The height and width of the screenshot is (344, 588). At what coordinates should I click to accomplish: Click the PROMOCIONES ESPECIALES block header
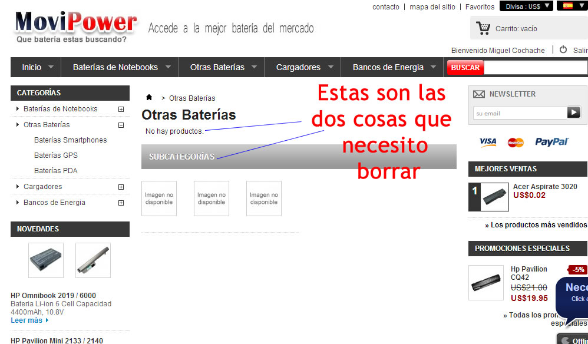[x=528, y=249]
